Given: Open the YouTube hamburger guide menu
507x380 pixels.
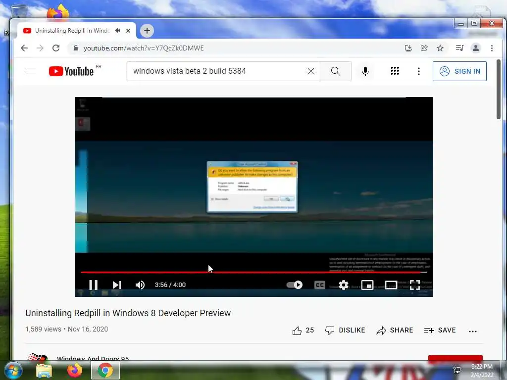Looking at the screenshot, I should 31,71.
